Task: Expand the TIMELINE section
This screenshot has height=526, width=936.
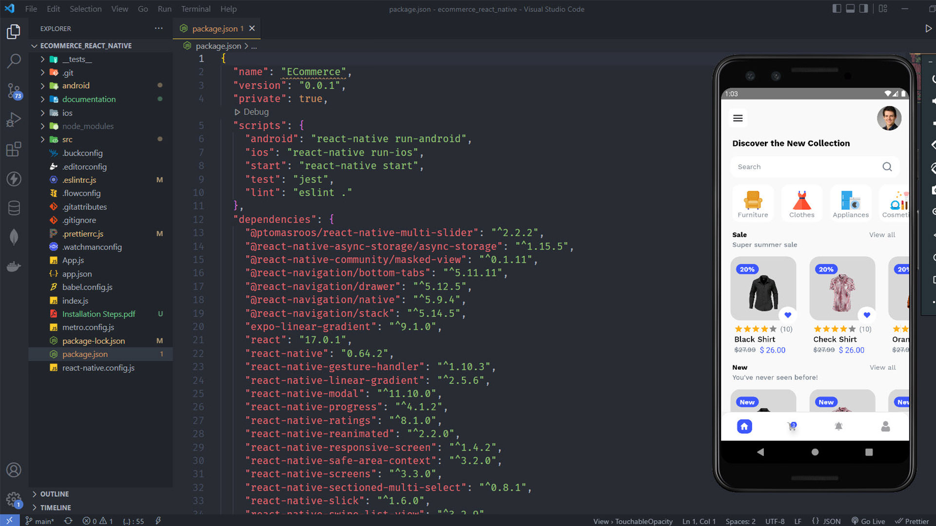Action: (100, 507)
